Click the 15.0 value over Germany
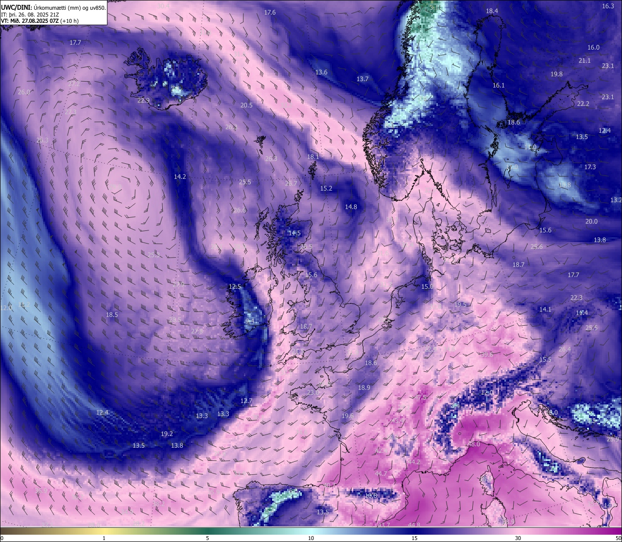The image size is (622, 542). coord(427,287)
